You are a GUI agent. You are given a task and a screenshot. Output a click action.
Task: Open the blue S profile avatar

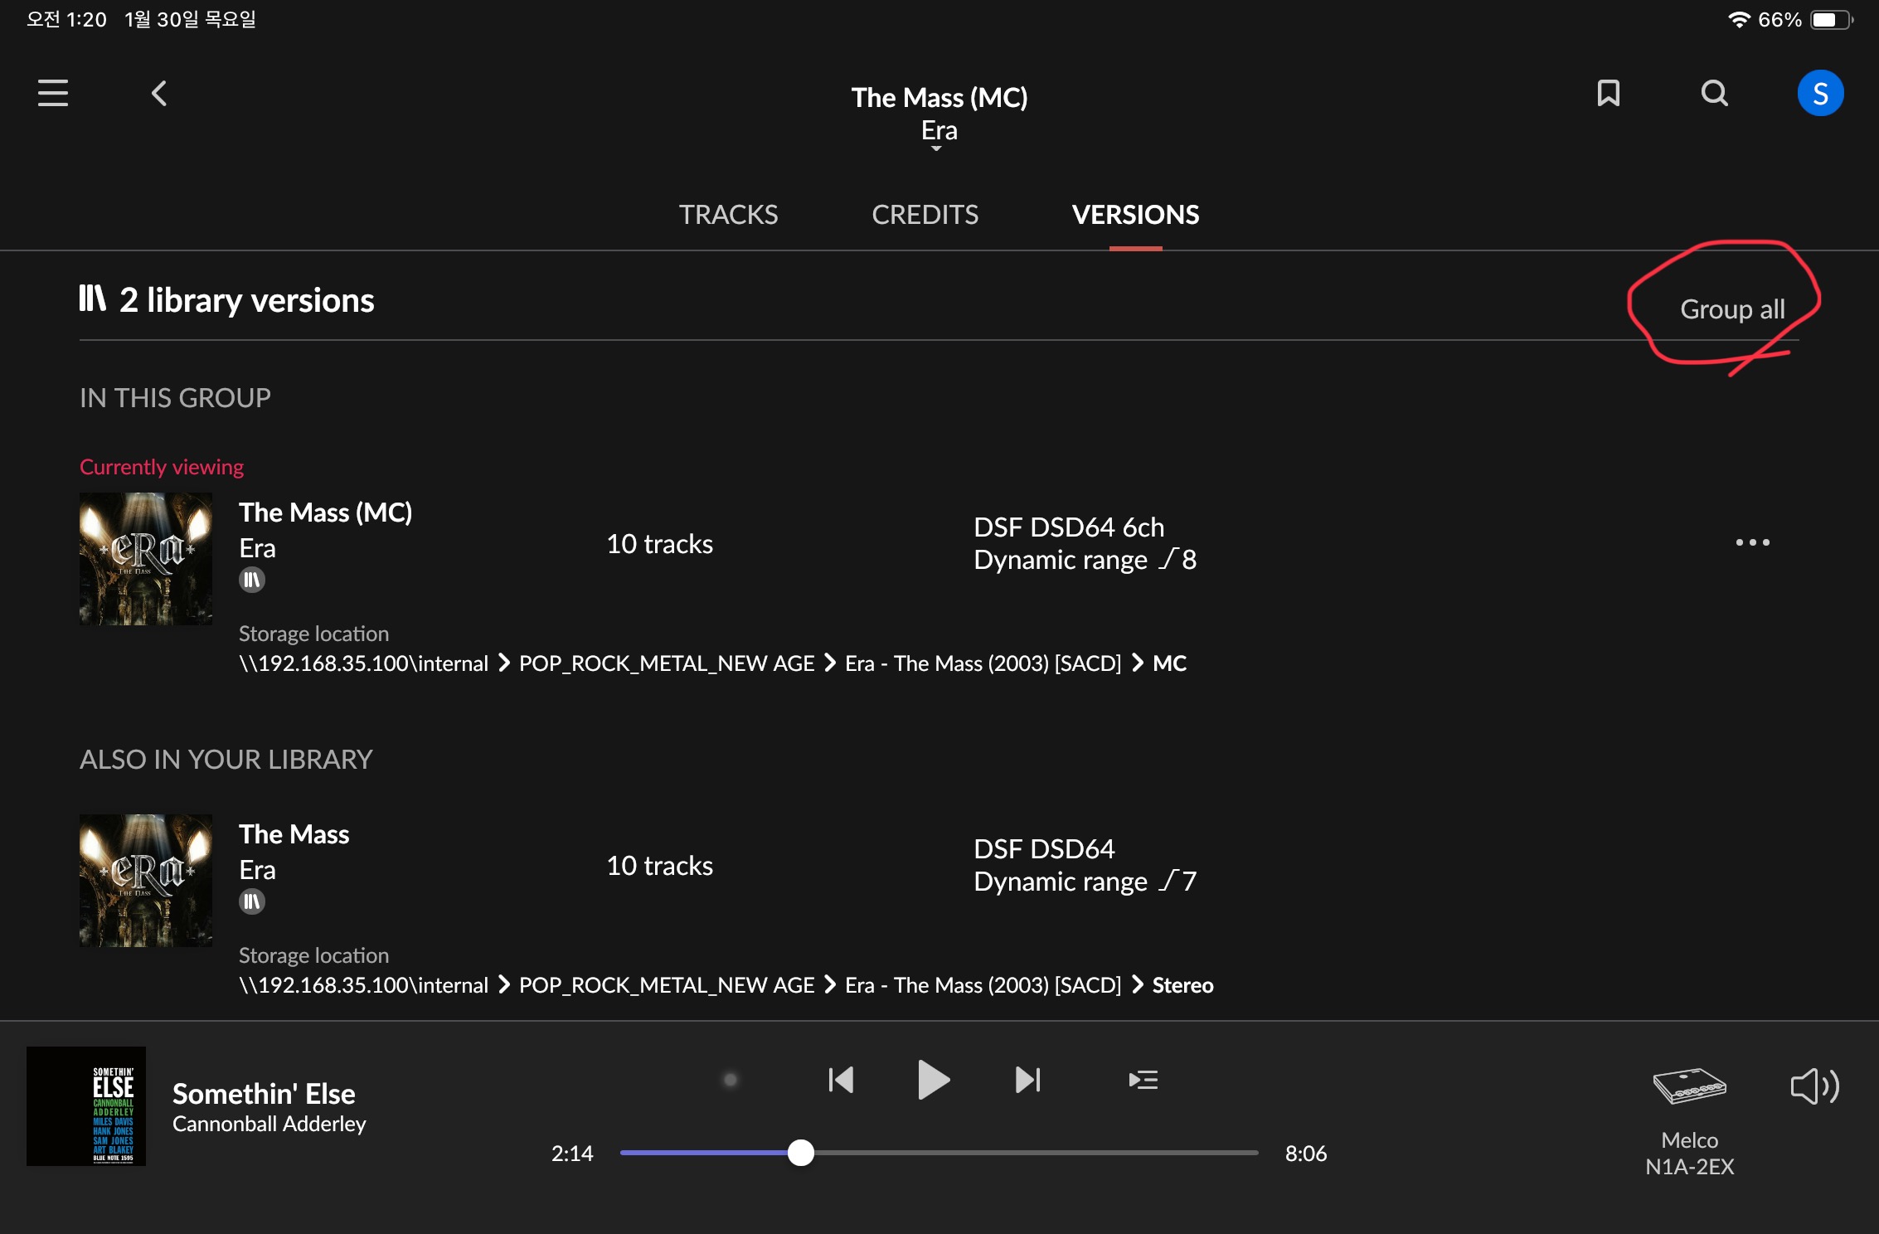[x=1820, y=93]
